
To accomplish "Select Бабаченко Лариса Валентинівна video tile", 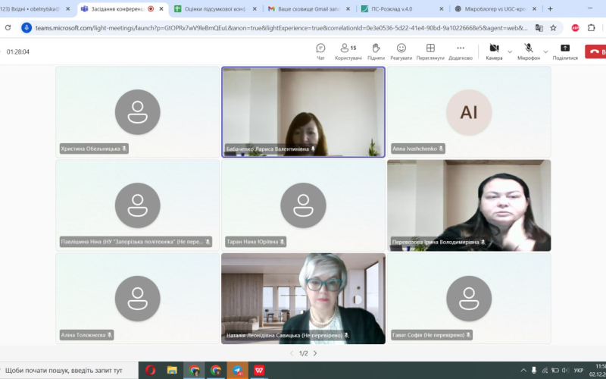I will coord(303,111).
